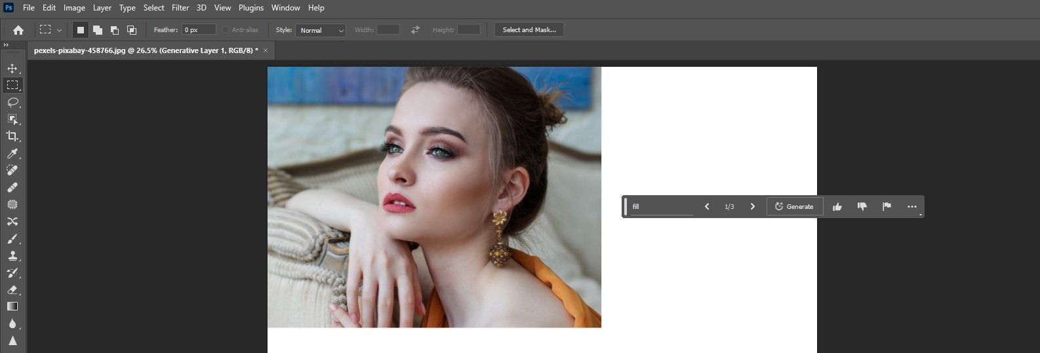1040x353 pixels.
Task: Click the Home icon in options bar
Action: click(x=18, y=30)
